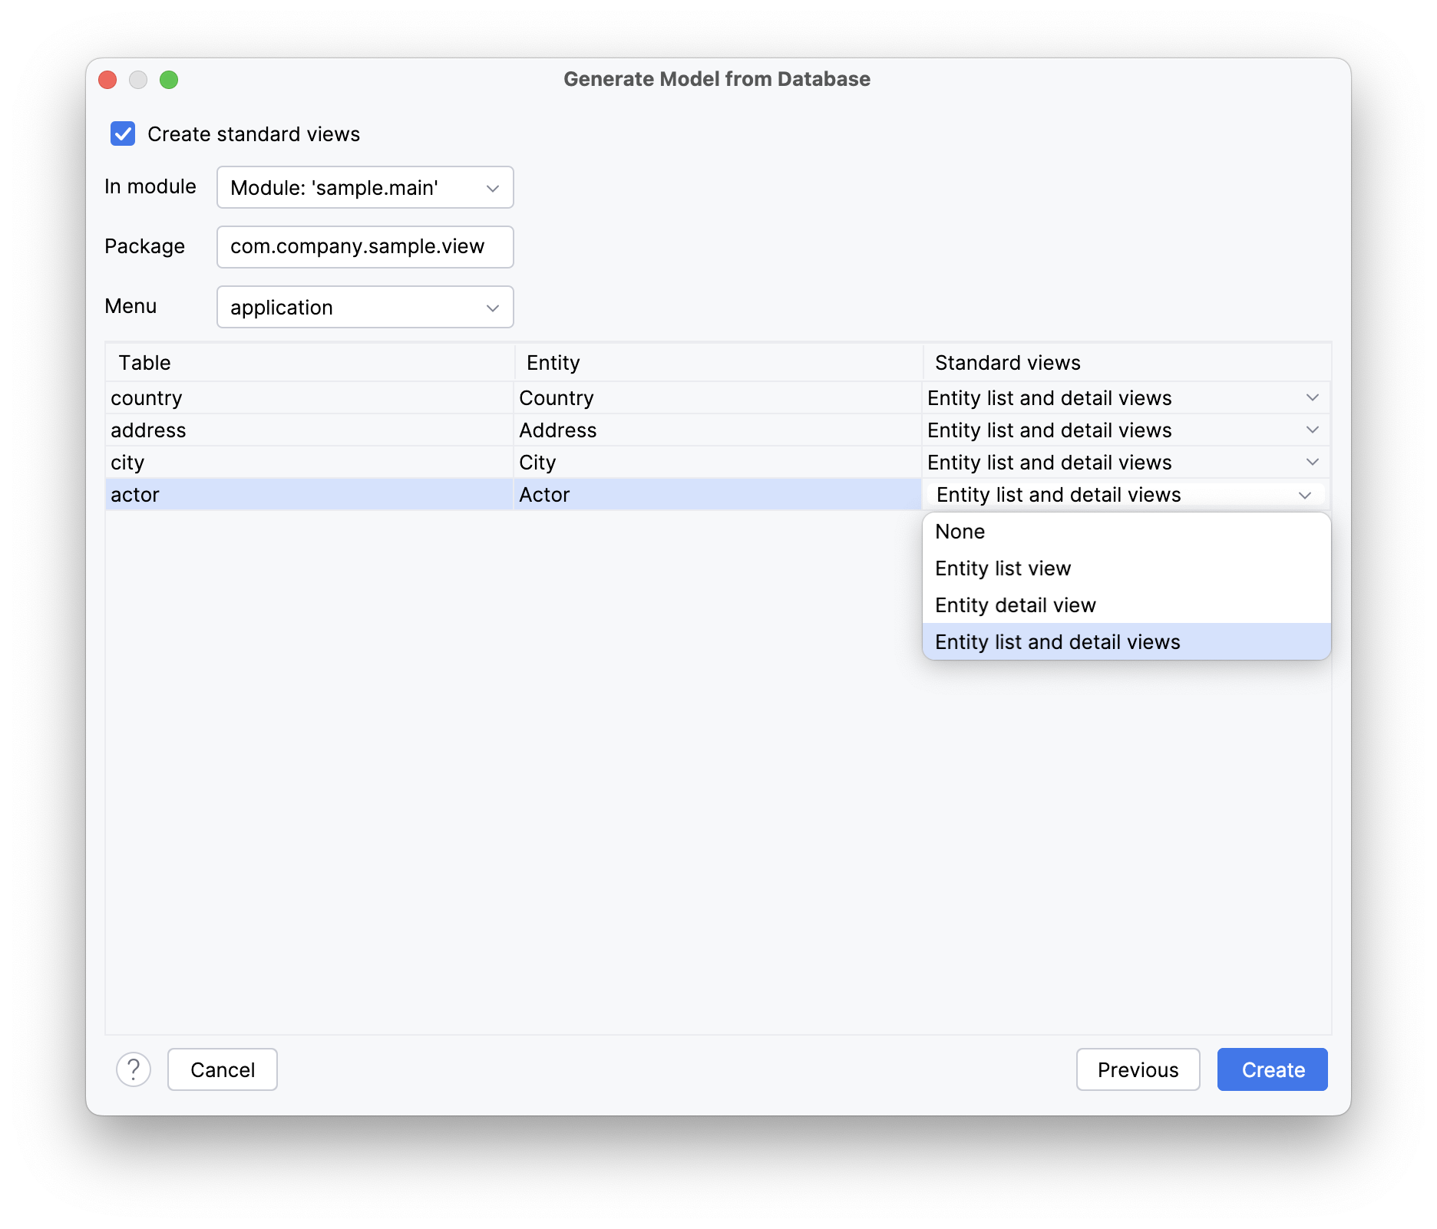Select Entity detail view option
The image size is (1437, 1229).
[1015, 605]
